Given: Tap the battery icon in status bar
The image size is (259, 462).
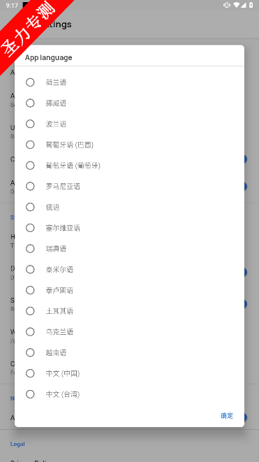Looking at the screenshot, I should tap(251, 5).
